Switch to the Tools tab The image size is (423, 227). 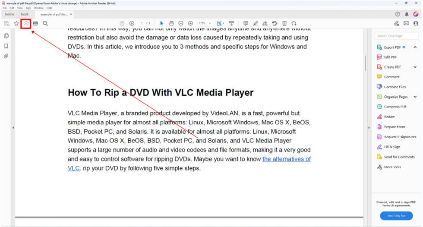pos(24,14)
